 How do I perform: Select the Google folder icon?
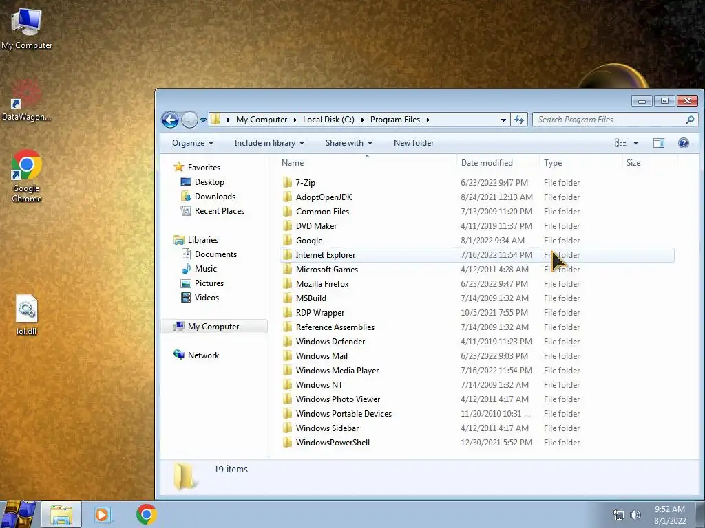click(x=287, y=240)
